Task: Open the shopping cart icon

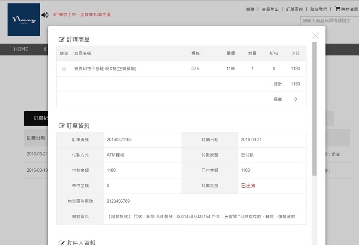Action: (337, 9)
